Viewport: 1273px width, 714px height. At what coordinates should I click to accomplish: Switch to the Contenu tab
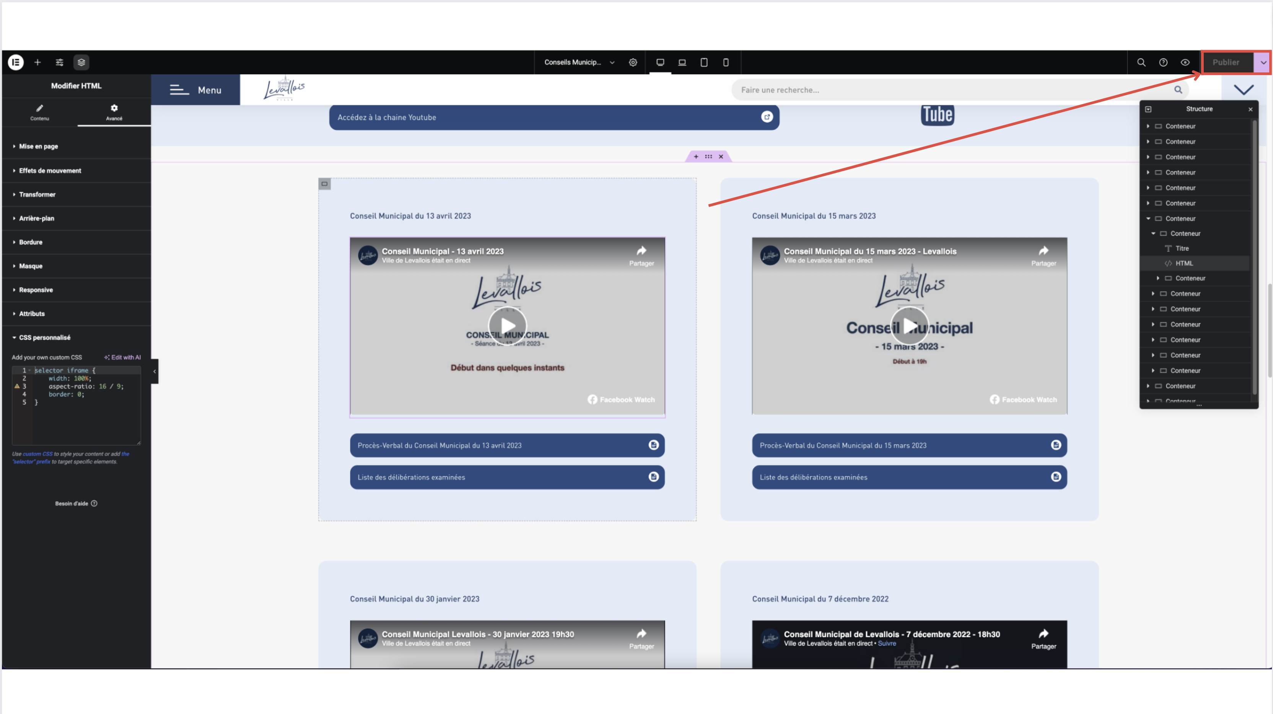pos(39,112)
